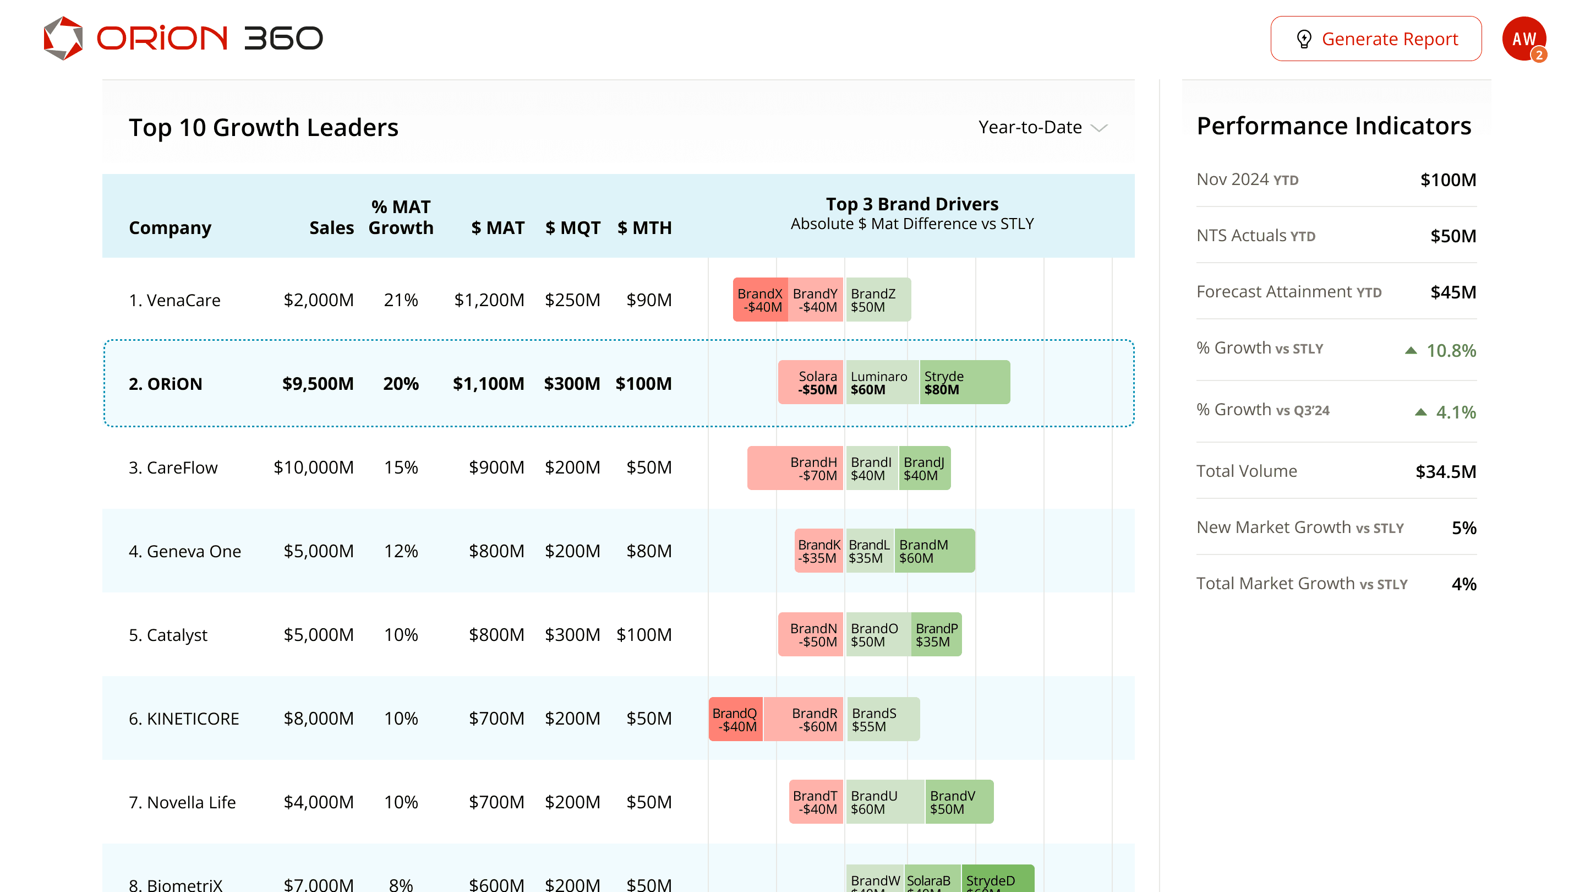
Task: Sort by % MAT Growth column header
Action: [401, 217]
